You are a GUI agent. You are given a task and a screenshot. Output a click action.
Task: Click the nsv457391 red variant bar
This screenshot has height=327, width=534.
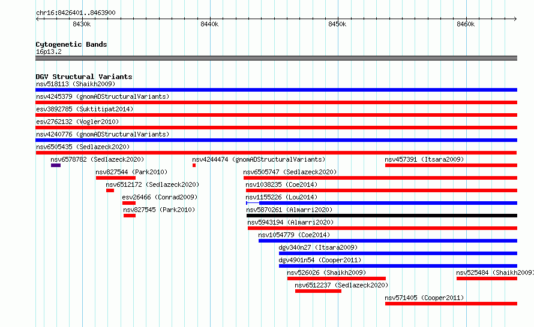click(x=451, y=165)
